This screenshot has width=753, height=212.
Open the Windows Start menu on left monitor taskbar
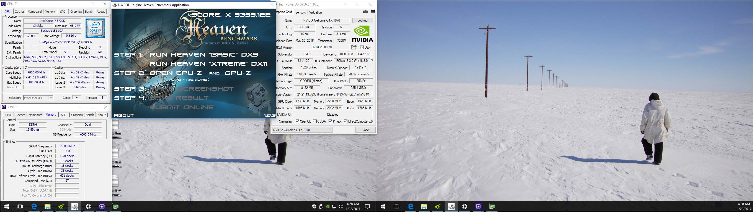point(6,206)
